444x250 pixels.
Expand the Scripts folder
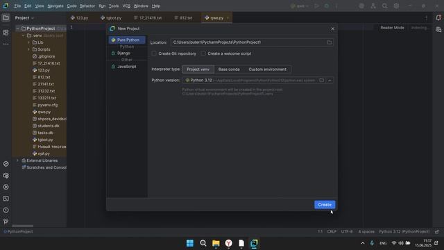pos(28,49)
